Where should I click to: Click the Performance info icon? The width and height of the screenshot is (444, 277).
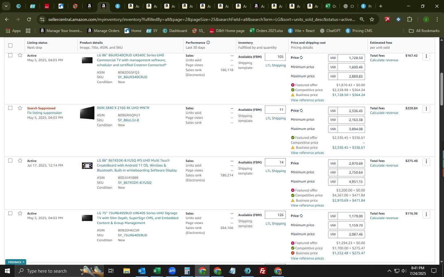[x=208, y=42]
